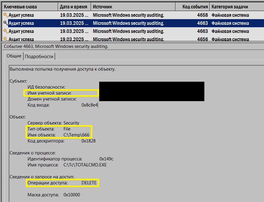
Task: Click the Домен учетной записи label
Action: (x=52, y=99)
